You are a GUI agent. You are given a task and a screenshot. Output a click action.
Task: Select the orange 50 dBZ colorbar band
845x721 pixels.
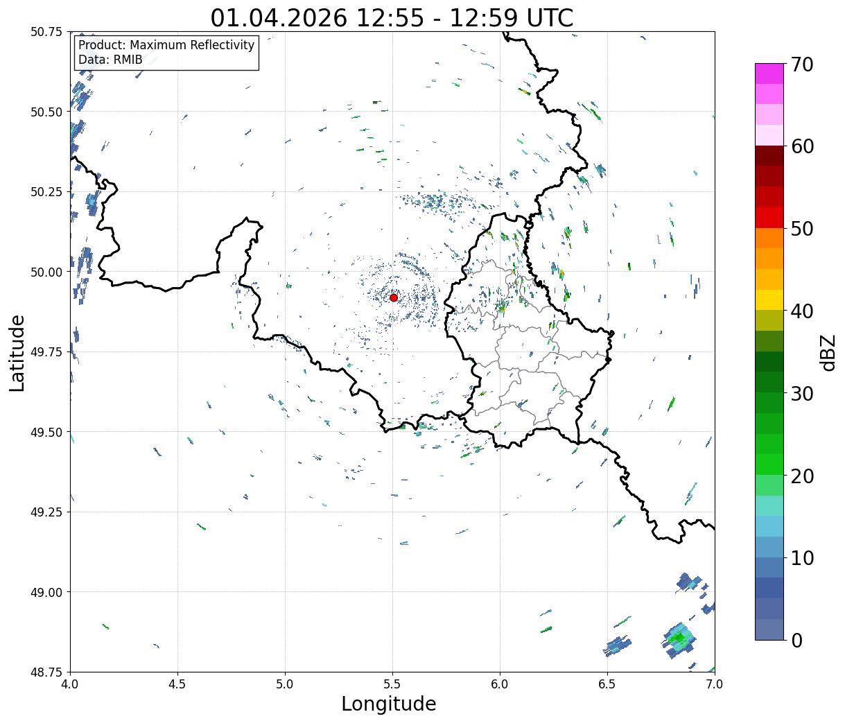click(769, 238)
